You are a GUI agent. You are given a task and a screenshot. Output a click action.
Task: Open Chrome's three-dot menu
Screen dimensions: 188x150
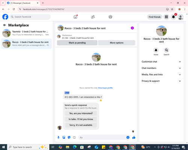(x=185, y=9)
